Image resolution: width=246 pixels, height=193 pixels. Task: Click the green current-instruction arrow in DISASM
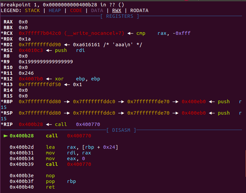point(6,136)
